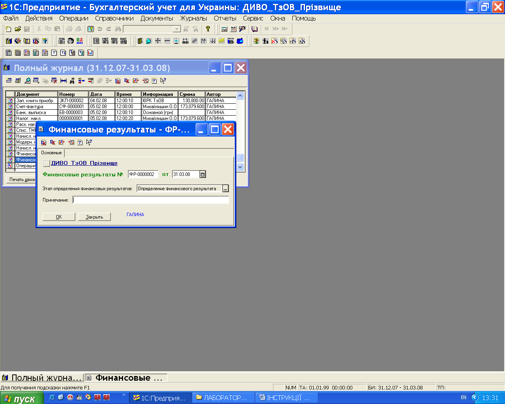
Task: Click the document number field ФР-0000002
Action: (143, 174)
